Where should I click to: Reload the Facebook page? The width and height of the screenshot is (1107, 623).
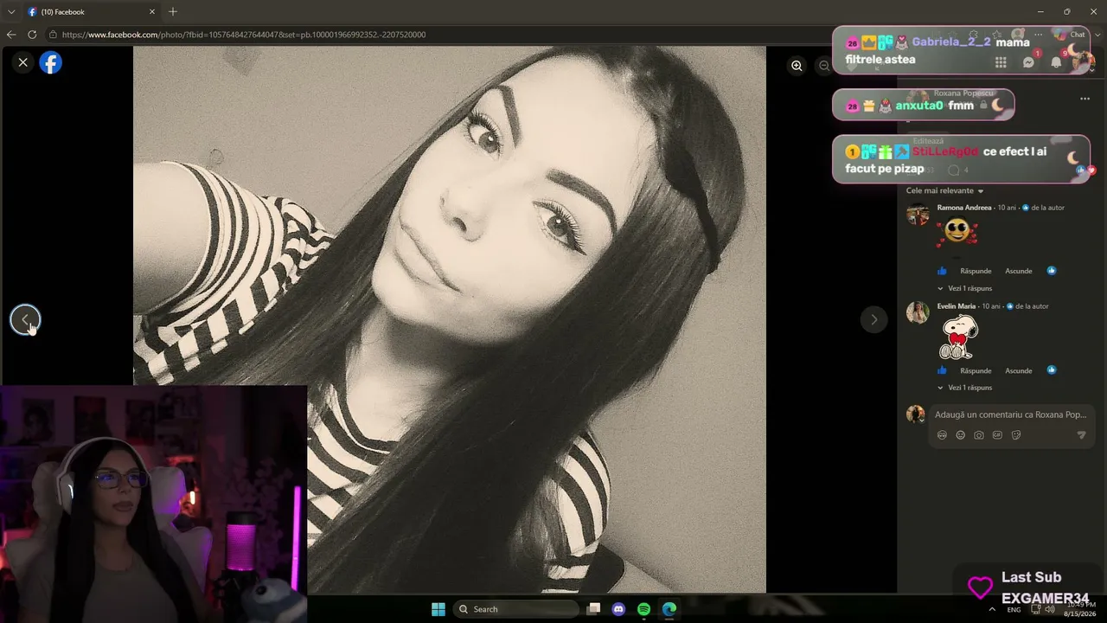pos(32,35)
